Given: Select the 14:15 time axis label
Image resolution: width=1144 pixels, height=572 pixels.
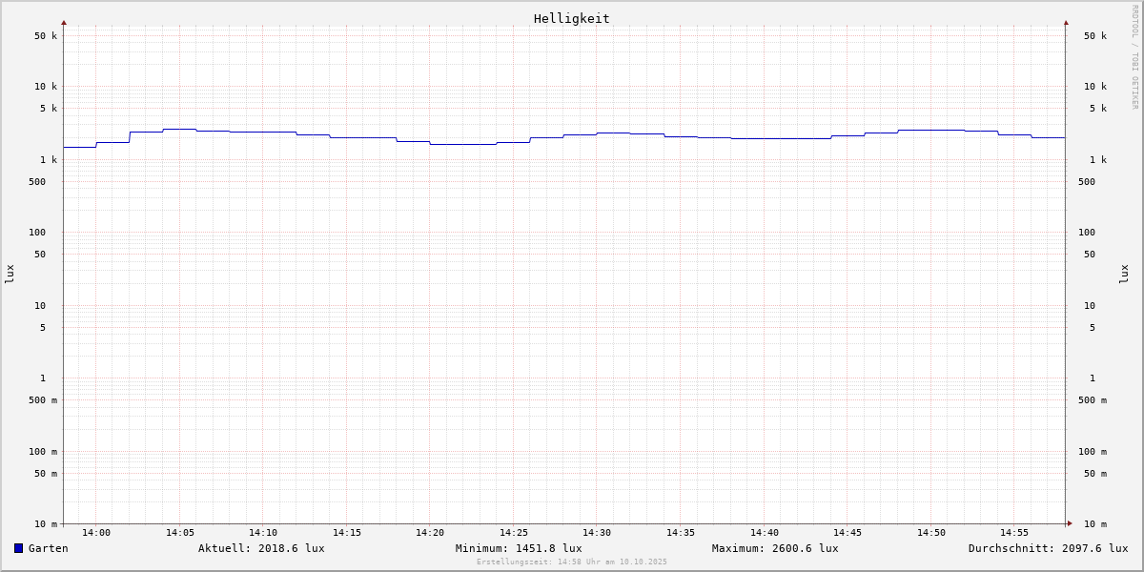Looking at the screenshot, I should pos(347,533).
